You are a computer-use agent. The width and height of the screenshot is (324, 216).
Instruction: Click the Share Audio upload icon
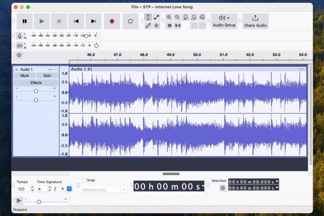pyautogui.click(x=255, y=18)
